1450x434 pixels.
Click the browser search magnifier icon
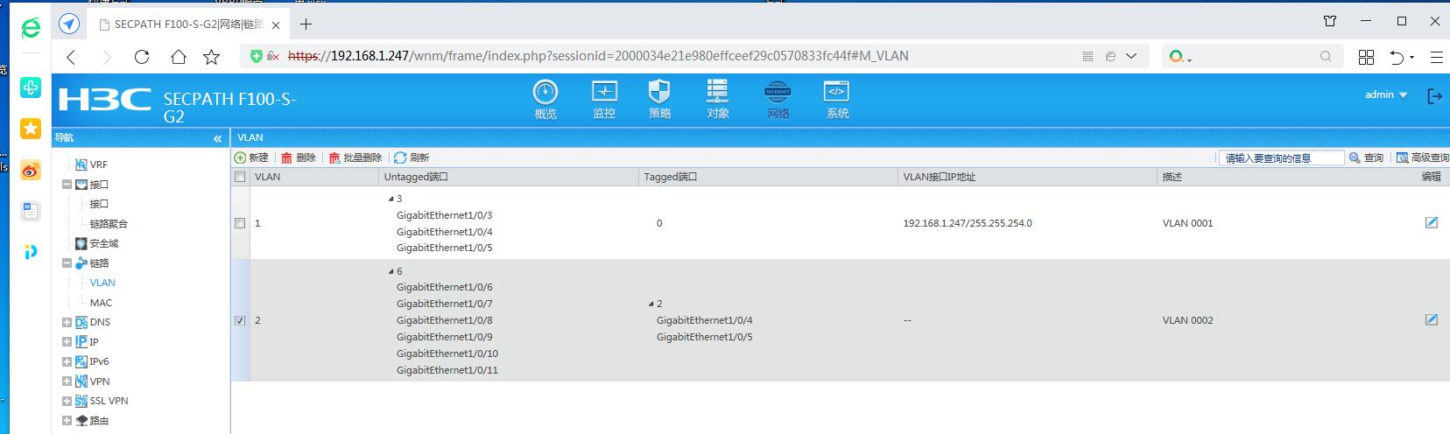pyautogui.click(x=1326, y=56)
